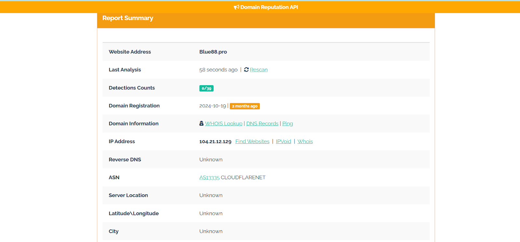Click the Ping link
Image resolution: width=520 pixels, height=242 pixels.
[x=288, y=124]
